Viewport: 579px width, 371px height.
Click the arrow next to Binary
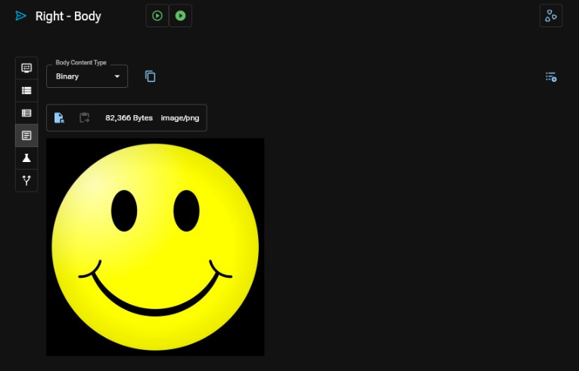tap(117, 76)
